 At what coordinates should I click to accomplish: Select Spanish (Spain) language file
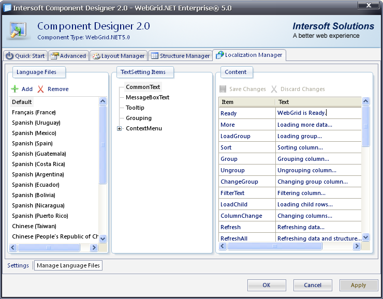click(33, 143)
